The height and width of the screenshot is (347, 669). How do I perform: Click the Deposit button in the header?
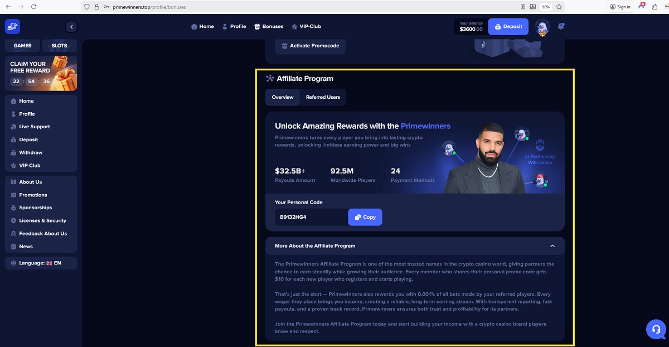pos(508,26)
